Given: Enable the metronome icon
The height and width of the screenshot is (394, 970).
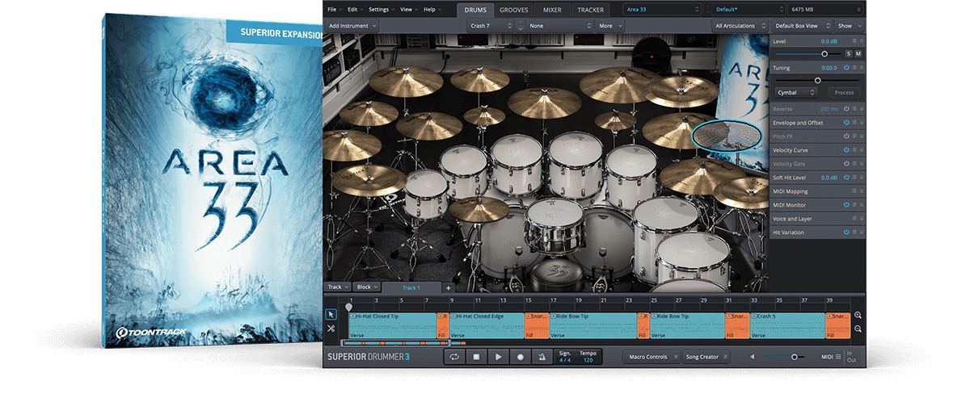Looking at the screenshot, I should [x=542, y=356].
